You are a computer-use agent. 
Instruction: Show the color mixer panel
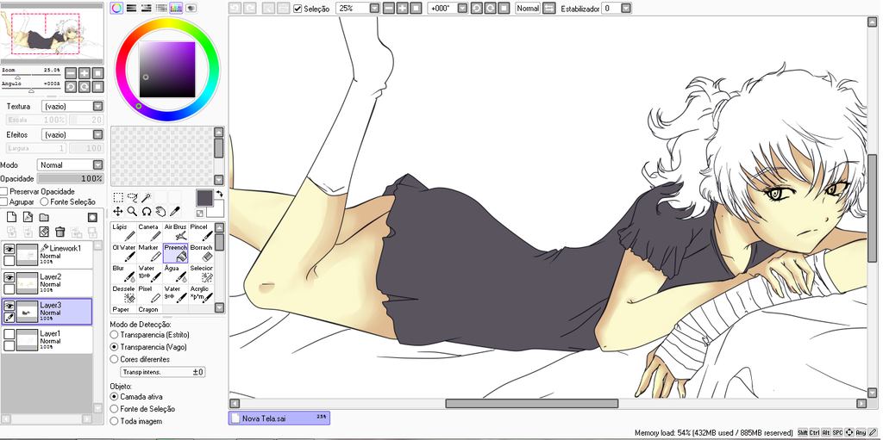pyautogui.click(x=160, y=8)
